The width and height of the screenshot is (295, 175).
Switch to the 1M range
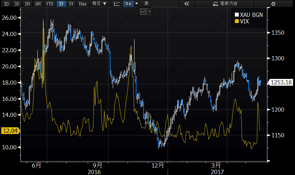click(28, 4)
